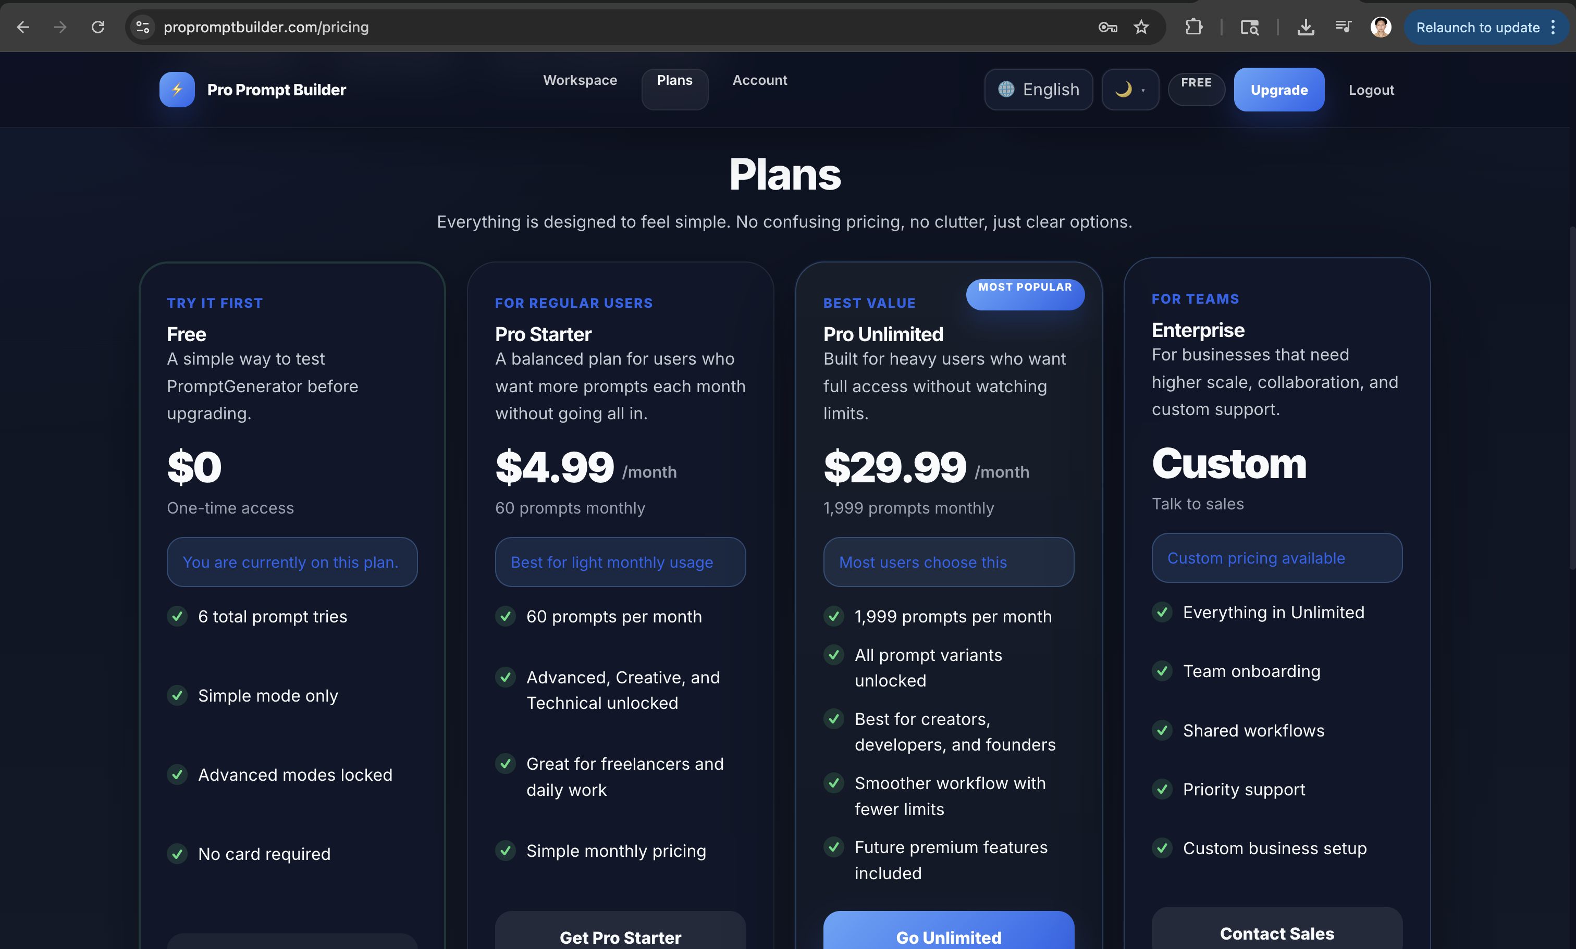1576x949 pixels.
Task: Click the tab search icon
Action: coord(1249,28)
